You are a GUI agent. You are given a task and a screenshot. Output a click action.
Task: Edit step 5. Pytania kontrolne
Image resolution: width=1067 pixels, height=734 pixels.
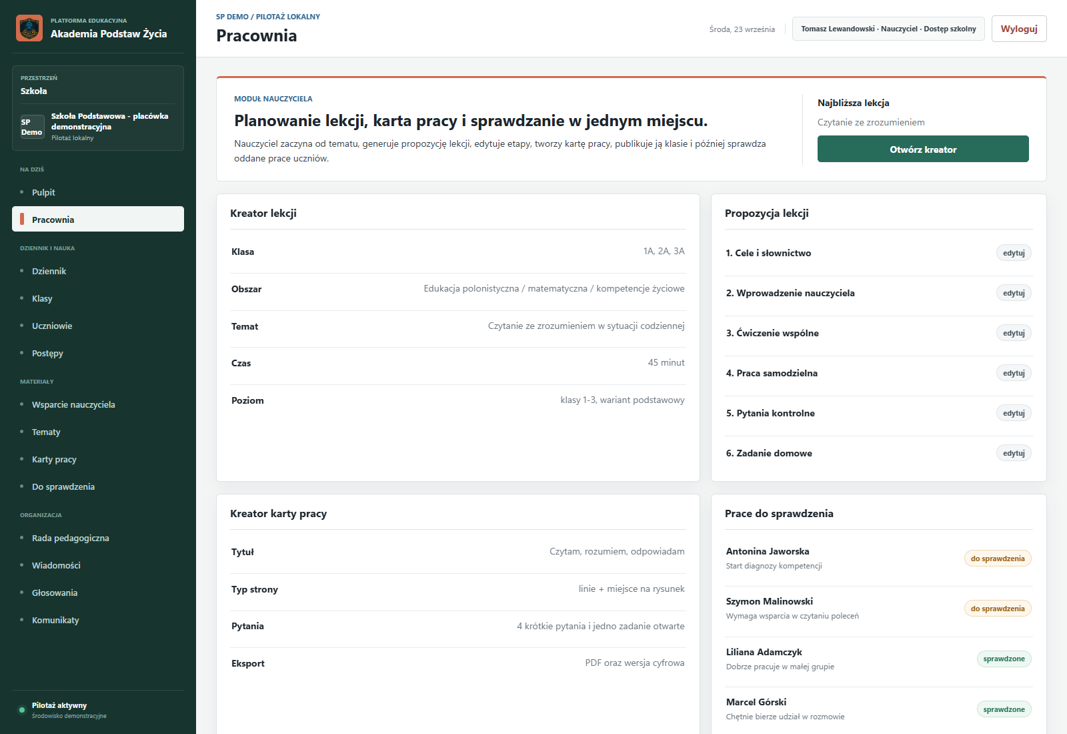pyautogui.click(x=1014, y=413)
